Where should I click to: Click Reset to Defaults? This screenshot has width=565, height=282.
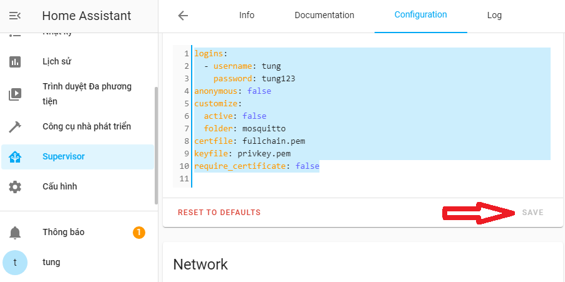(219, 213)
